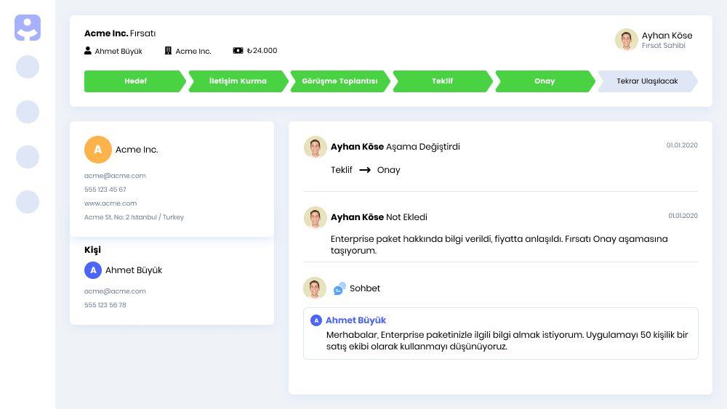Open the www.acme.com website link
The height and width of the screenshot is (409, 727).
tap(111, 203)
